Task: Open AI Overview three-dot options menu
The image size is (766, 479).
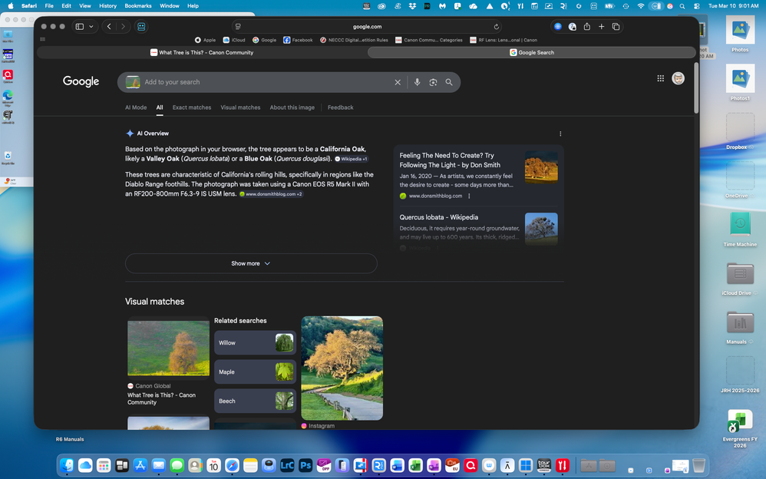Action: (x=560, y=134)
